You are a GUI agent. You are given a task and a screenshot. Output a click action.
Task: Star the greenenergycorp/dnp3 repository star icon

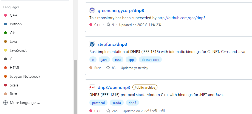[x=108, y=25]
